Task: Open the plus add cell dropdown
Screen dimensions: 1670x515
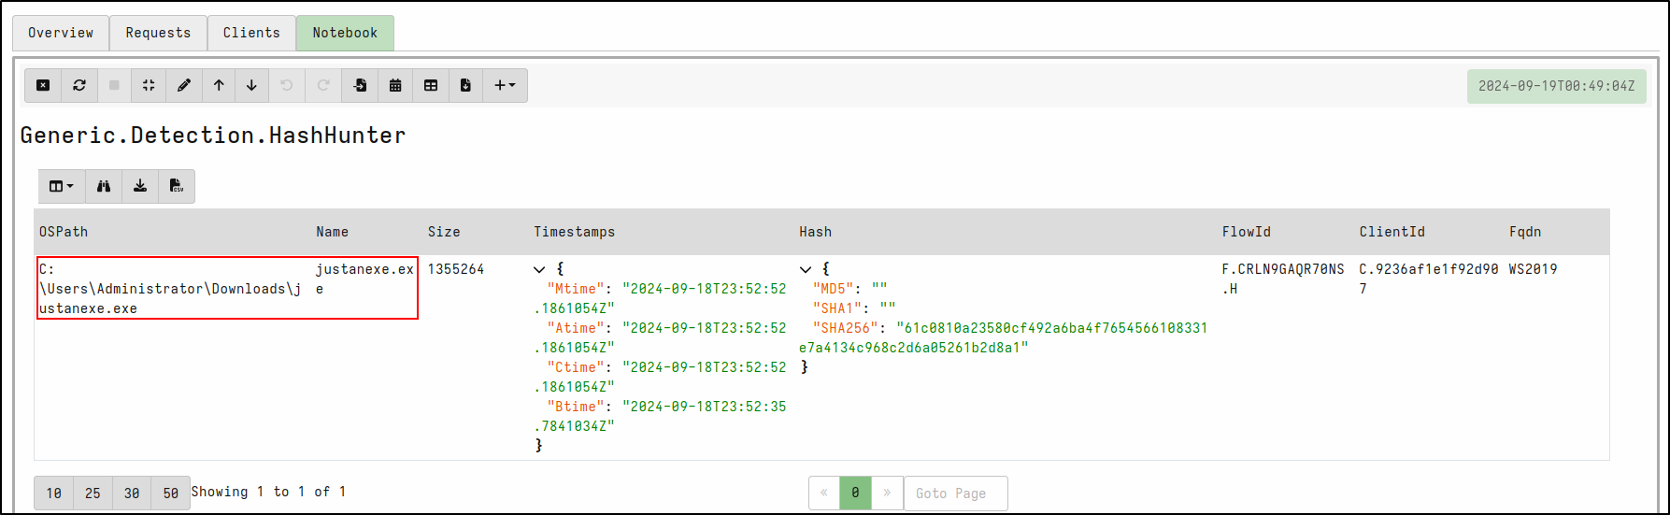Action: (x=505, y=85)
